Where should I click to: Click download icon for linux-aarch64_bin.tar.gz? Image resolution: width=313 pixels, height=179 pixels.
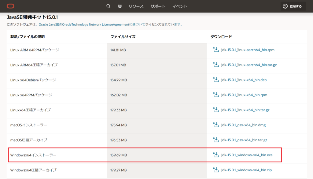216,65
